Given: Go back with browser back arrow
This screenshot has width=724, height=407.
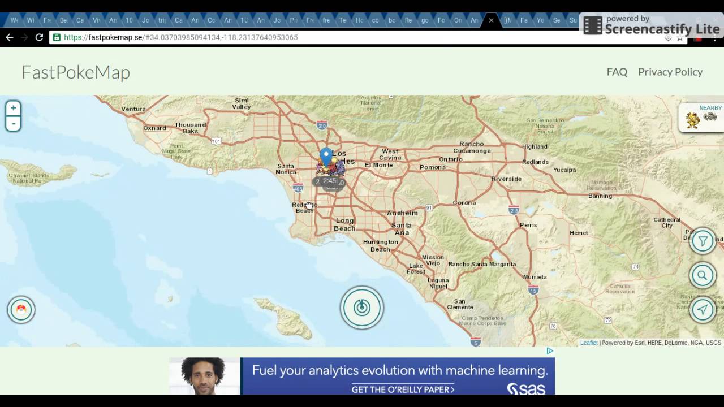Looking at the screenshot, I should click(10, 37).
